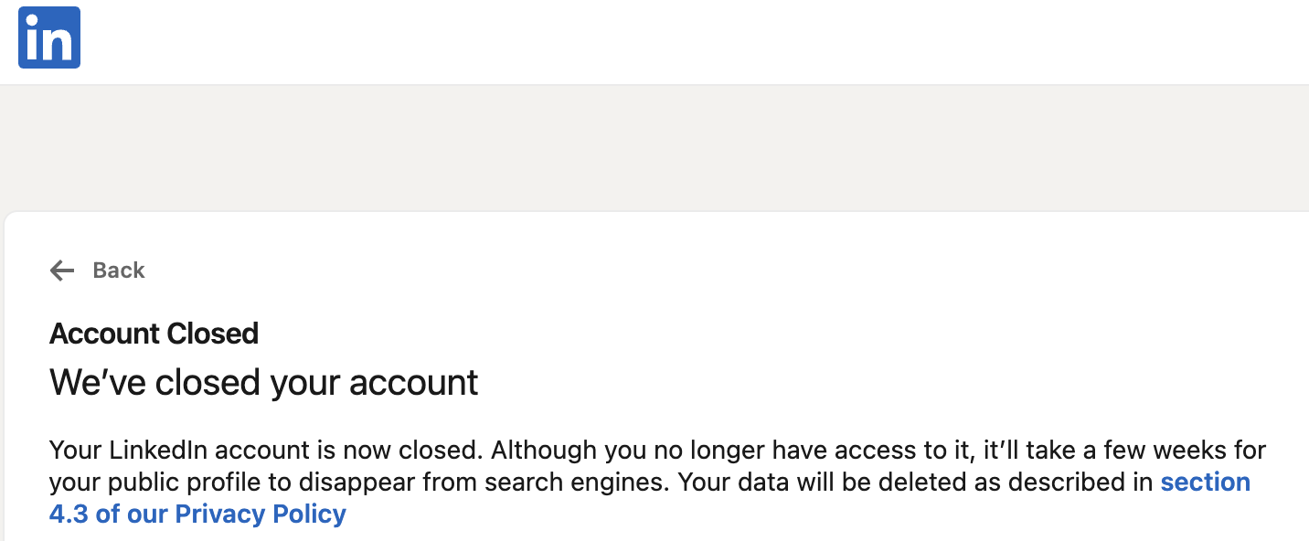Click the left-pointing back arrow icon
This screenshot has height=541, width=1309.
62,270
